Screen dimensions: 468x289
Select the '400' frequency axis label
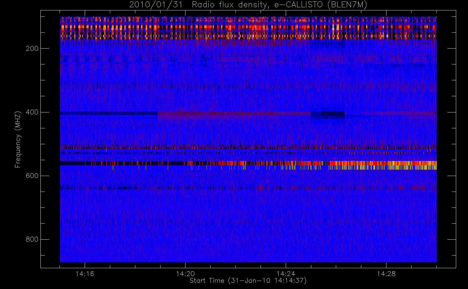pyautogui.click(x=32, y=112)
